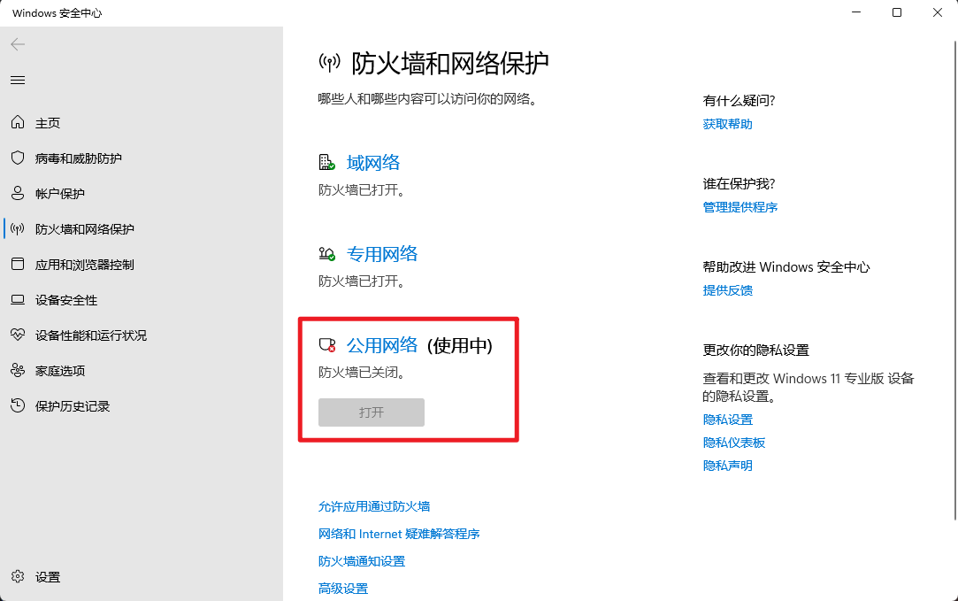The height and width of the screenshot is (601, 958).
Task: Launch 网络和 Internet 疑难解答程序
Action: tap(401, 533)
